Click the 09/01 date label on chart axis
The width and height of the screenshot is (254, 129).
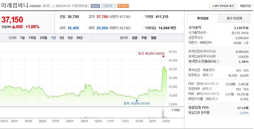coord(85,121)
